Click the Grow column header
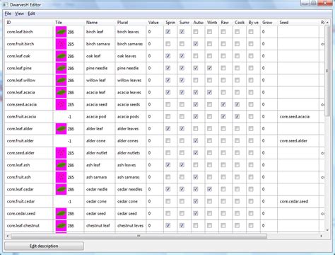The image size is (335, 255). [x=269, y=23]
